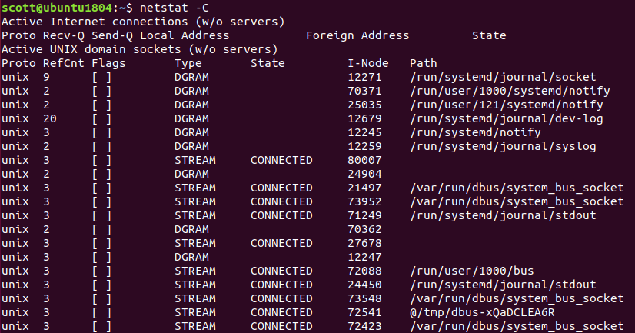Click path /run/user/1000/bus
This screenshot has width=635, height=333.
(x=472, y=271)
